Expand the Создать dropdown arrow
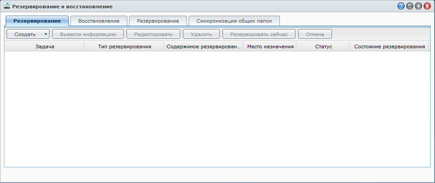Screen dimensions: 435x183 46,34
